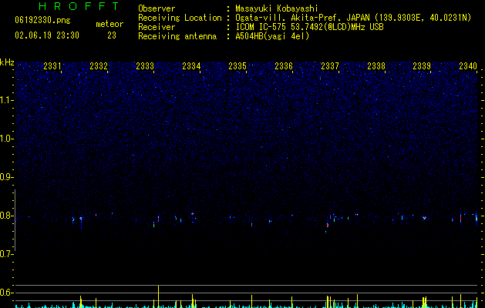
Task: Click the meteor count 23
Action: [x=112, y=35]
